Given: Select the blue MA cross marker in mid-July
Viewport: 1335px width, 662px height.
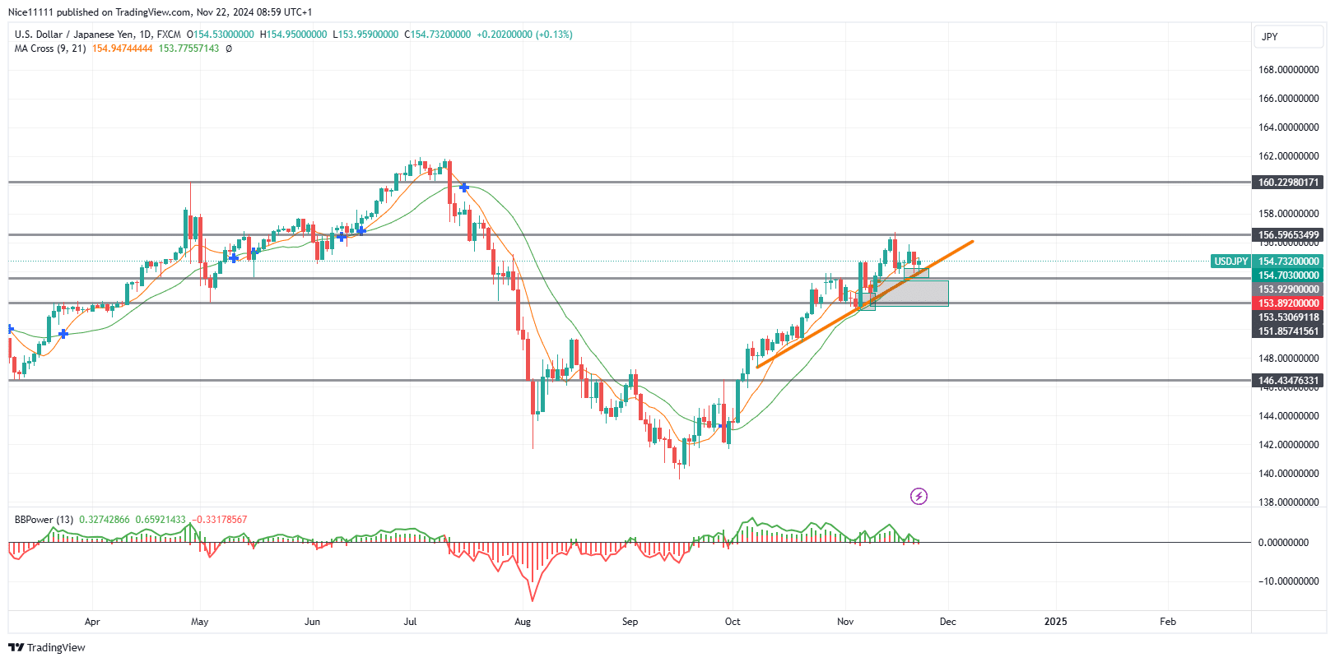Looking at the screenshot, I should (464, 187).
